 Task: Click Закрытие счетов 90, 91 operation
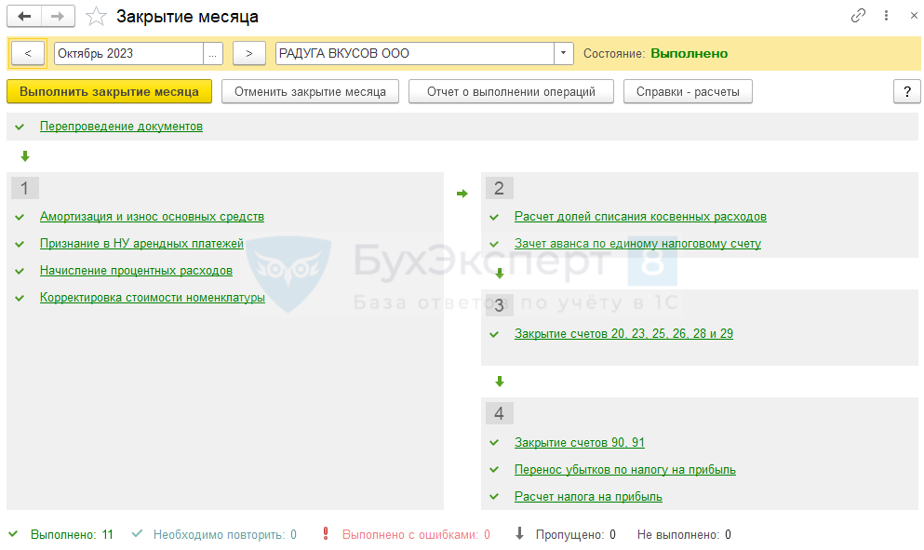[x=579, y=443]
